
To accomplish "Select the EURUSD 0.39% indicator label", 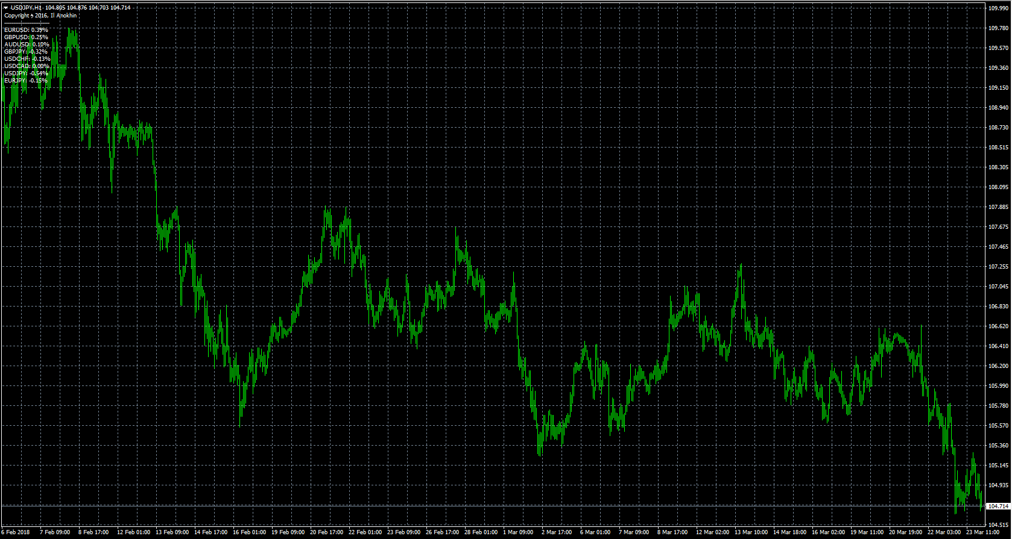I will click(26, 30).
